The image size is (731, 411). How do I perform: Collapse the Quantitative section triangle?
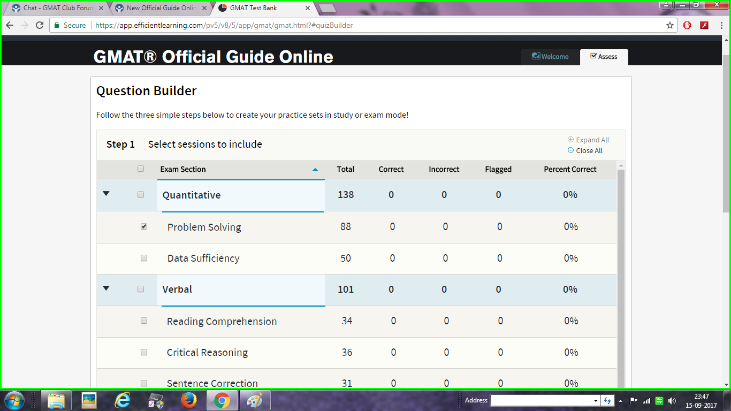pos(106,194)
